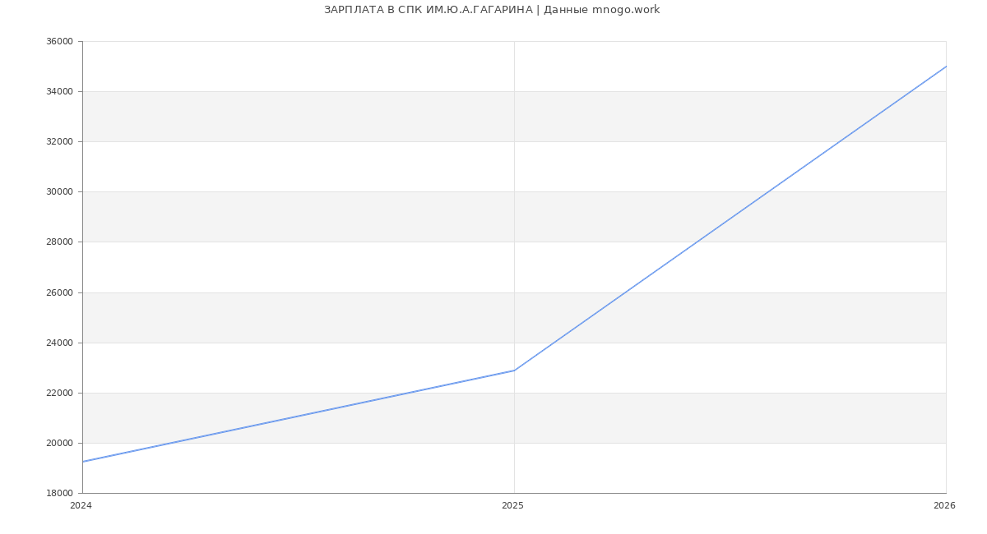Screen dimensions: 987x534
Task: Select the 28000 y-axis label
Action: [x=59, y=242]
